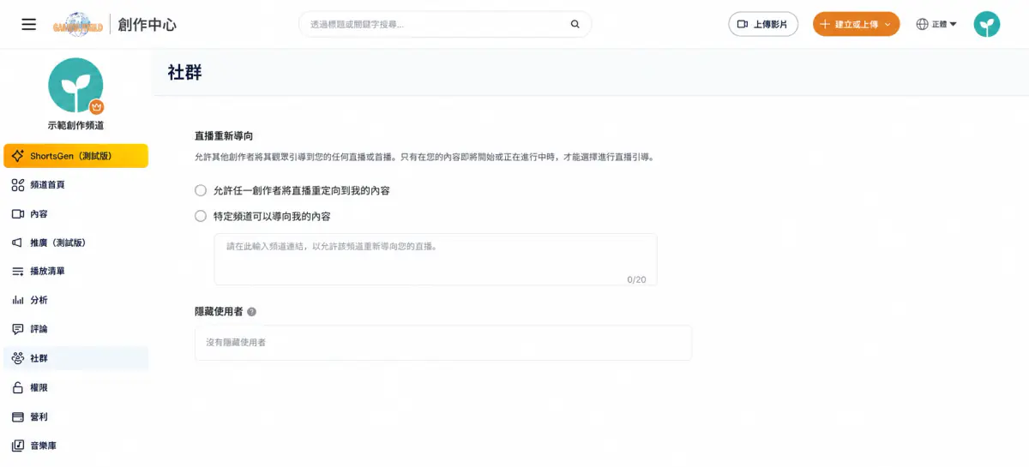Screen dimensions: 1029x467
Task: Click the 分析 bar chart icon
Action: [x=17, y=301]
